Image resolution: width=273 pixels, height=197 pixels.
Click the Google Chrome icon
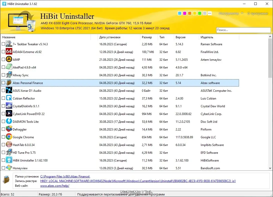[9, 137]
